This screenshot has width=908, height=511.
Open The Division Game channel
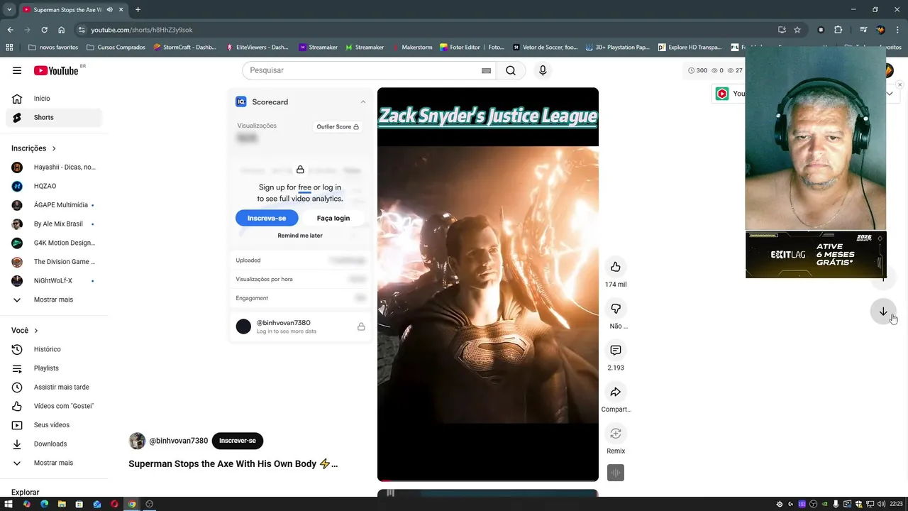tap(54, 262)
